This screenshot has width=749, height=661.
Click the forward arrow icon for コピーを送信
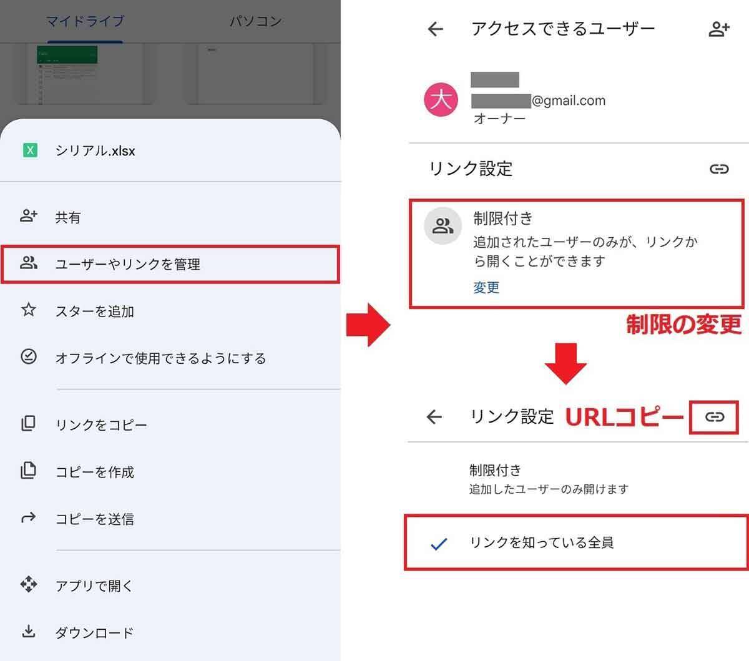[x=29, y=517]
